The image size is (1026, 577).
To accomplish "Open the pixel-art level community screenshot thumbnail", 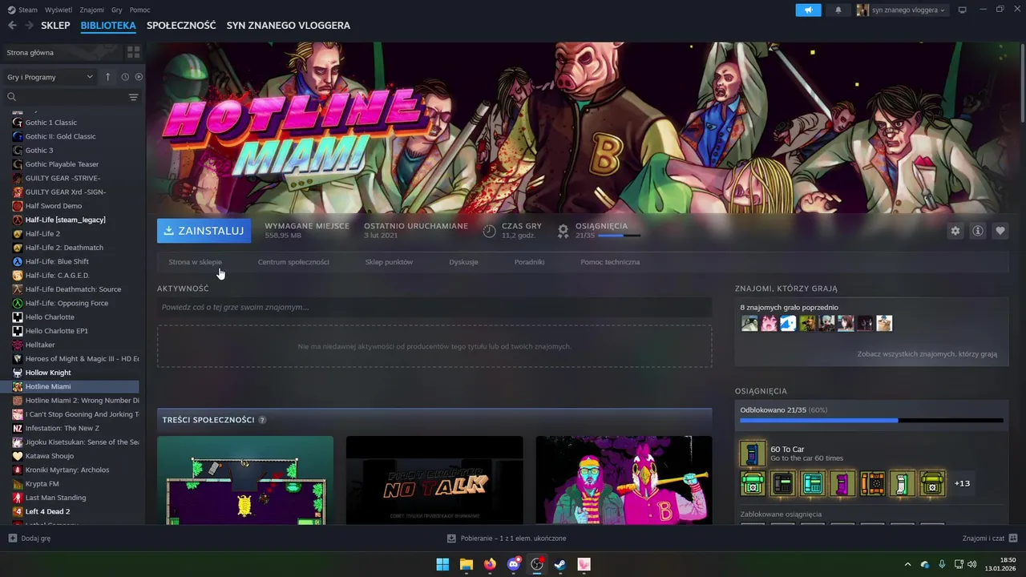I will point(245,480).
